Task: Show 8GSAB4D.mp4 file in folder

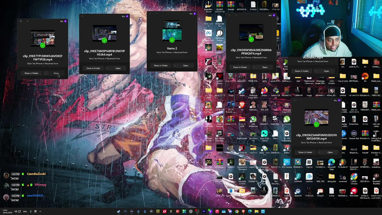Action: (x=302, y=71)
